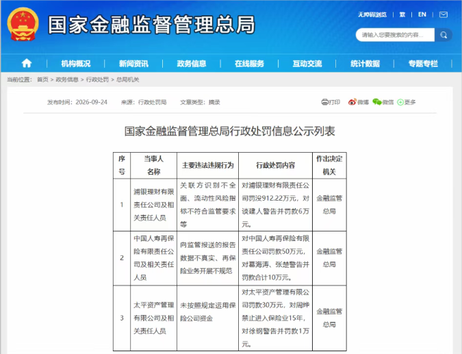Viewport: 462px width, 354px height.
Task: Click 总局机关 in breadcrumb
Action: pos(127,79)
